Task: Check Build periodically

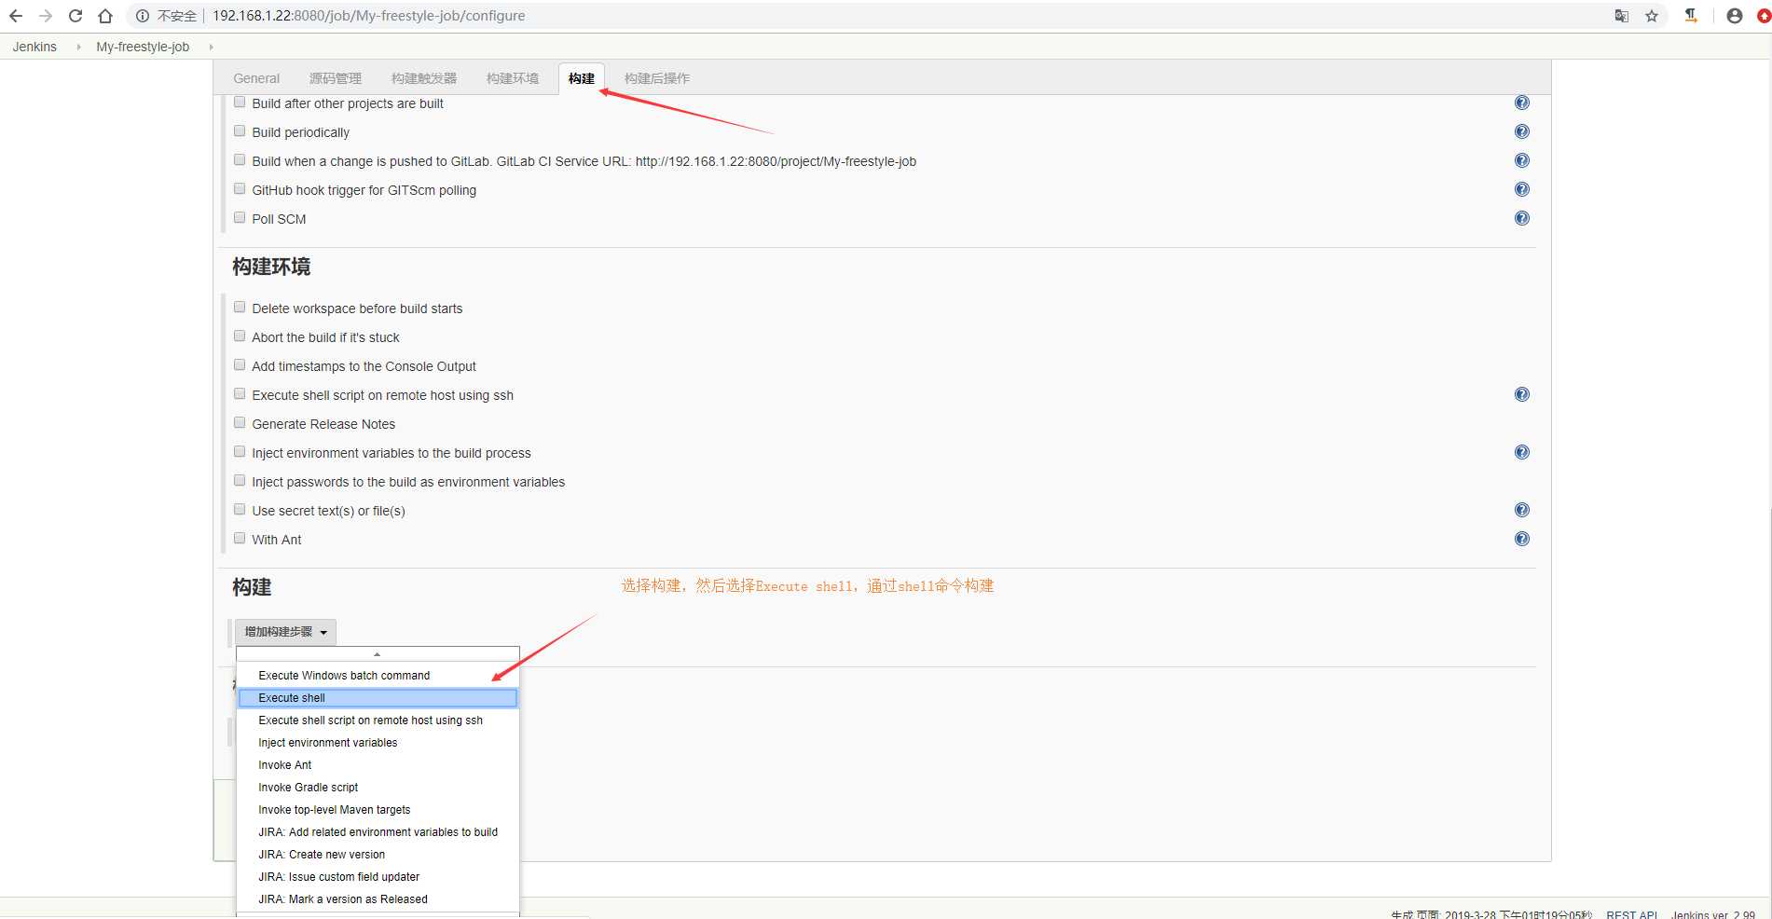Action: 240,131
